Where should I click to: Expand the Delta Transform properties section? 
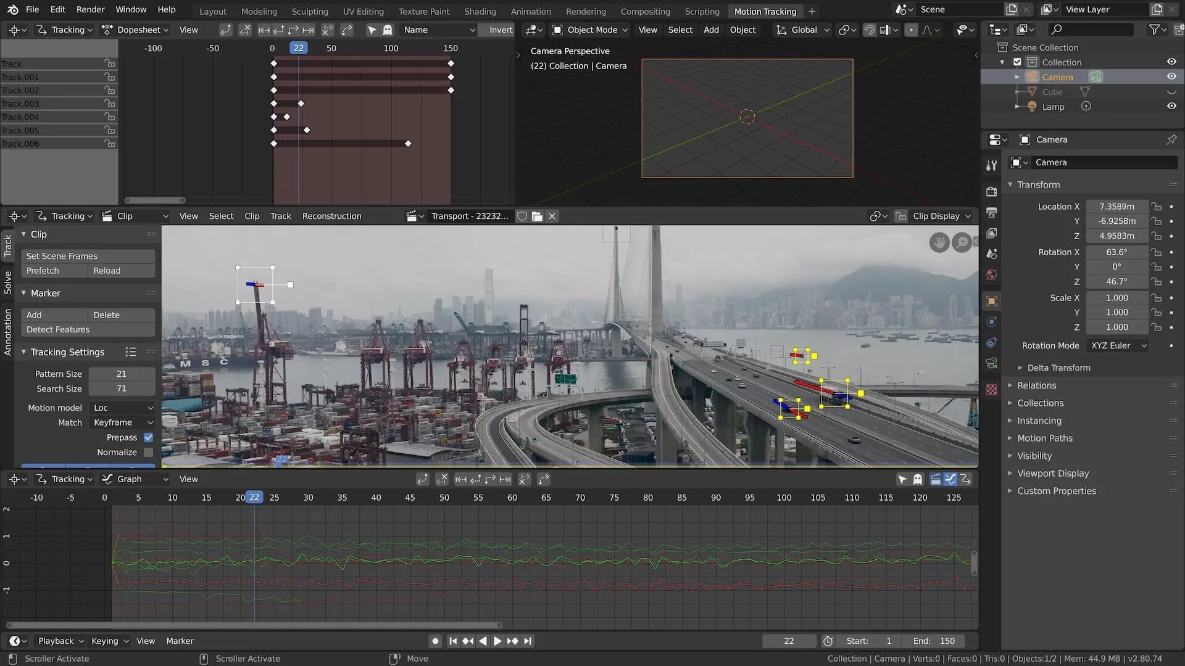[x=1058, y=367]
